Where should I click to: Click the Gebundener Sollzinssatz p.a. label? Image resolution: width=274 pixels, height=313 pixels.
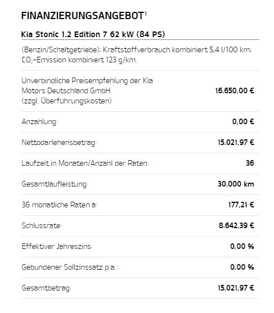pos(70,267)
